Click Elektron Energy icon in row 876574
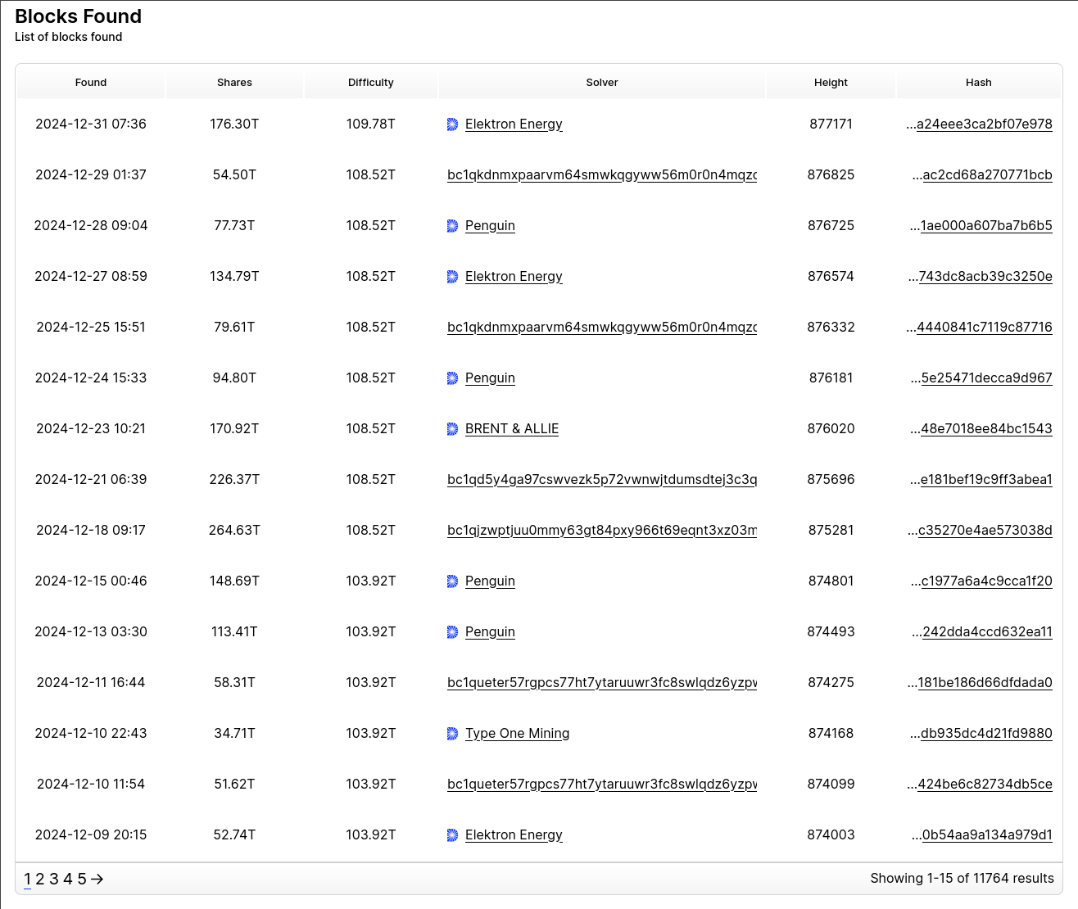The width and height of the screenshot is (1078, 909). (x=452, y=277)
